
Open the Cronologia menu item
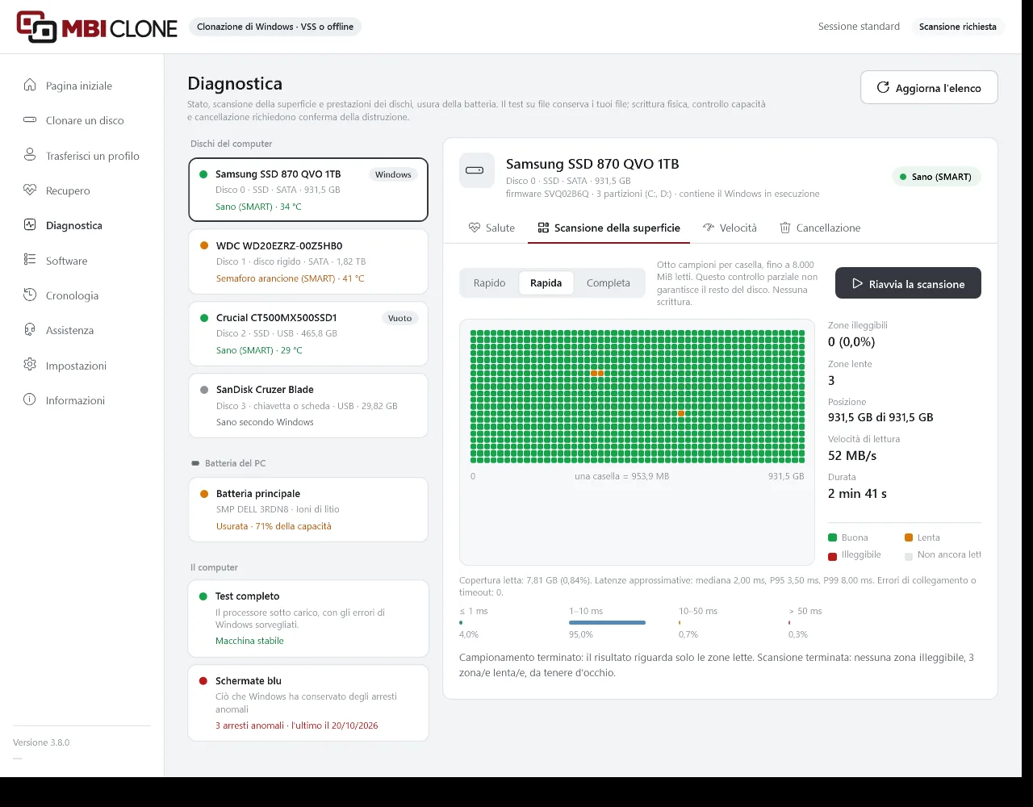tap(82, 295)
